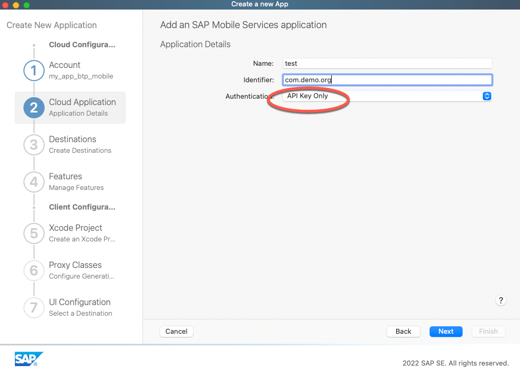Click the yellow minimize window button
520x373 pixels.
coord(16,5)
